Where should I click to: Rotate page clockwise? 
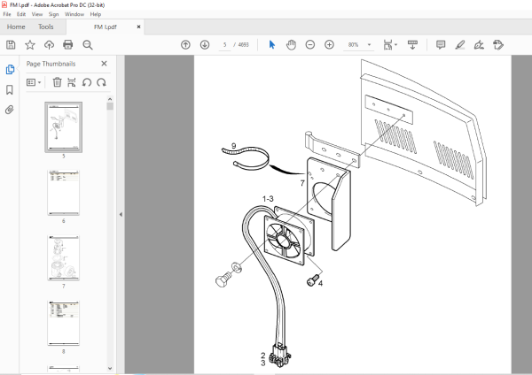click(x=101, y=82)
